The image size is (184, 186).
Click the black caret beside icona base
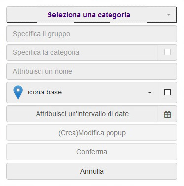click(150, 93)
